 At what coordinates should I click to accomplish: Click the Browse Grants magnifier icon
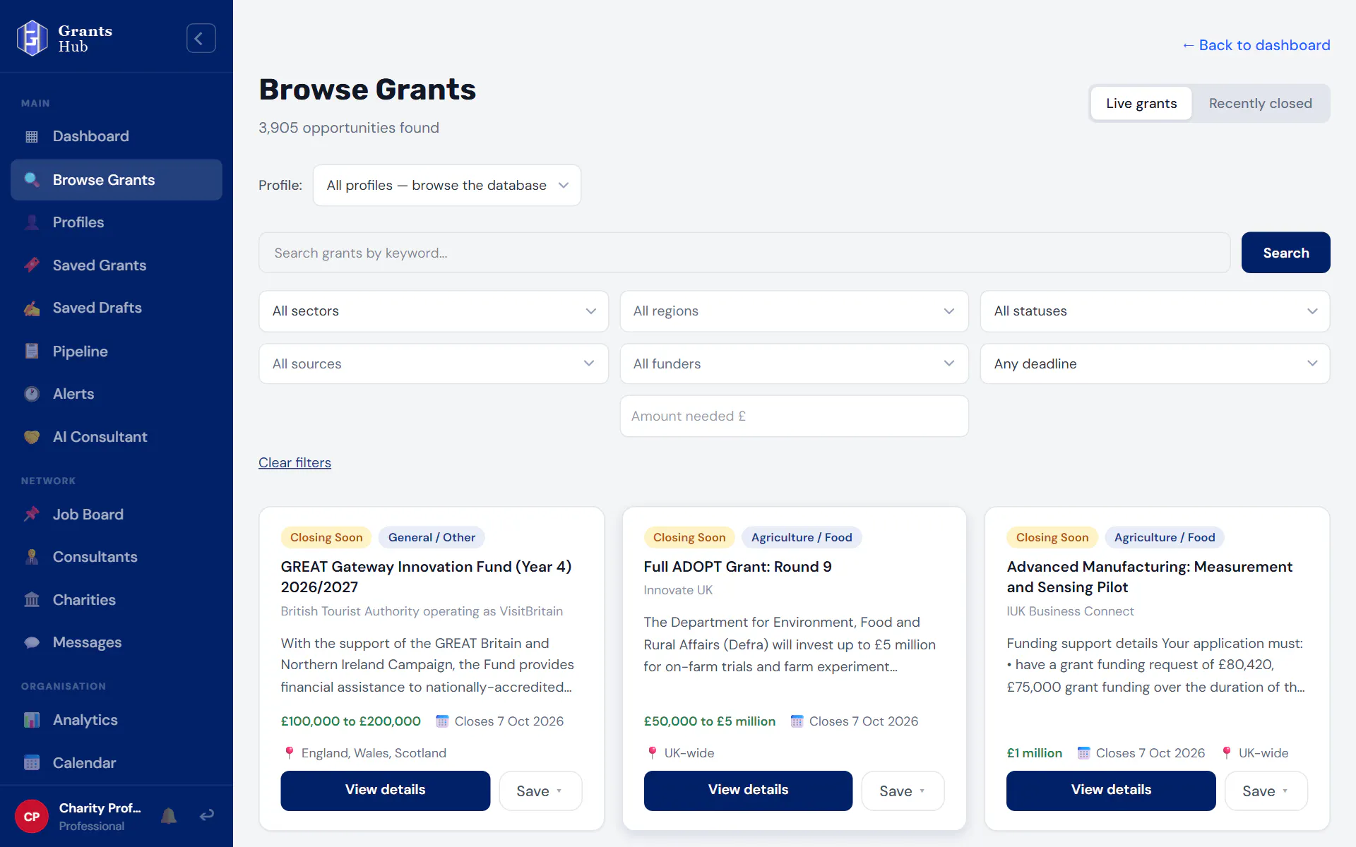(32, 180)
